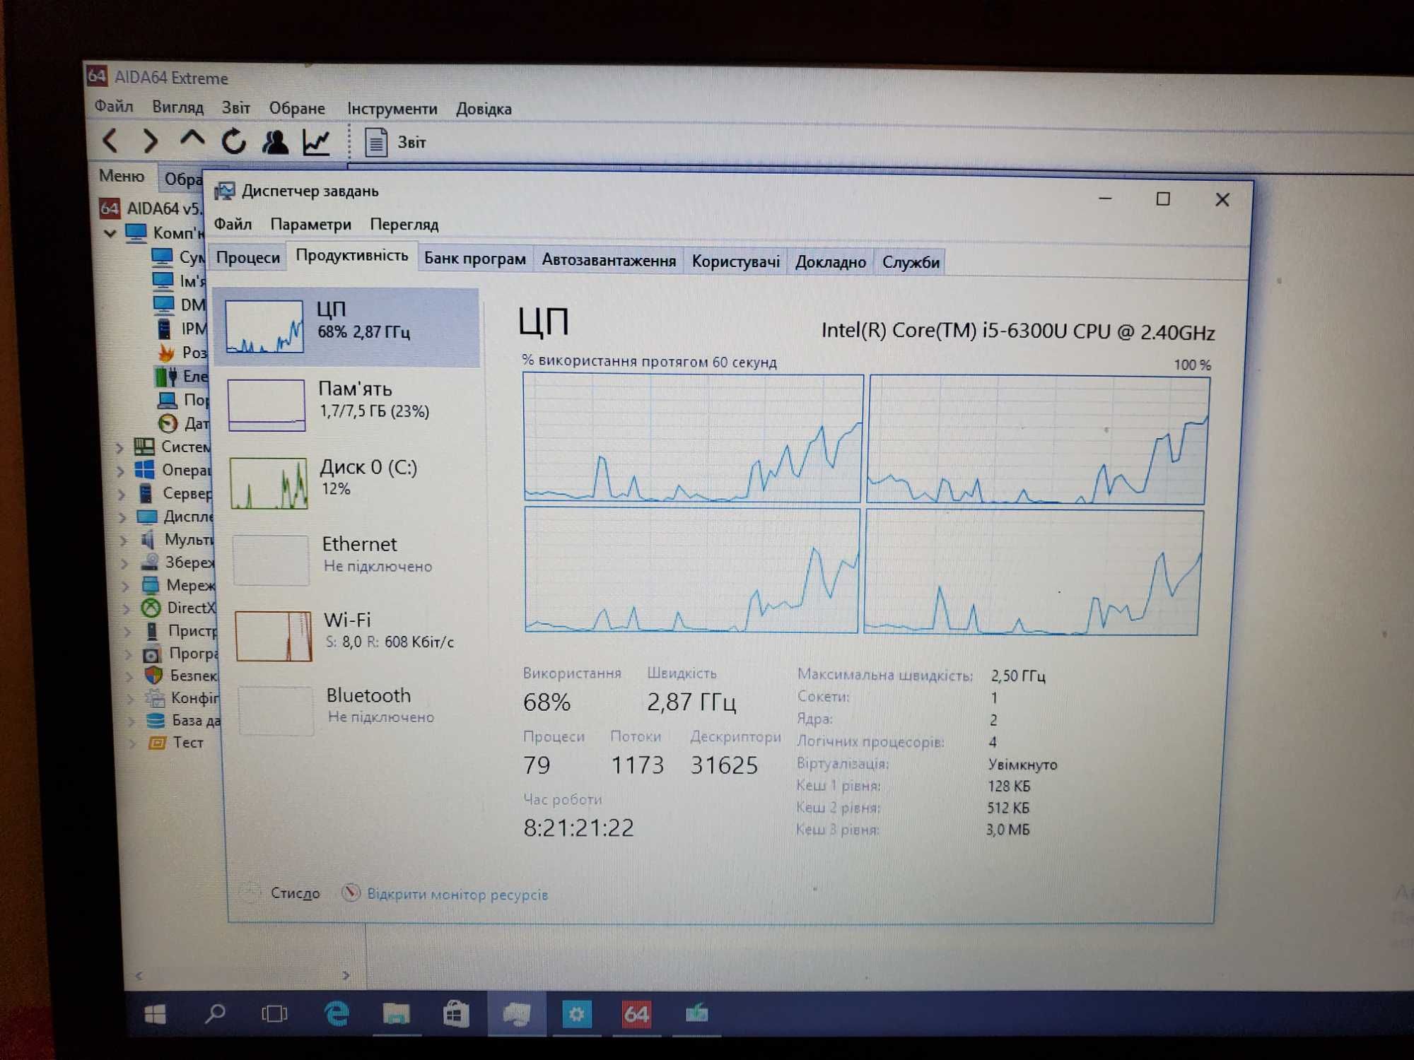The width and height of the screenshot is (1414, 1060).
Task: Switch to Процеси tab
Action: 247,257
